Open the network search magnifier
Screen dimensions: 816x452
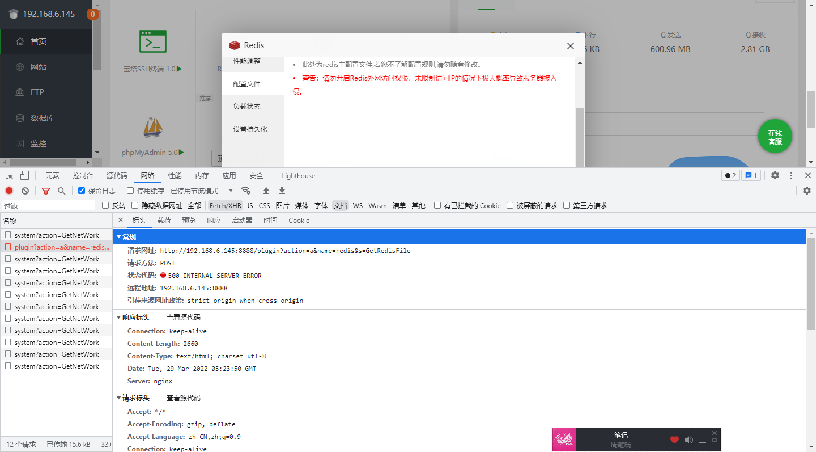tap(62, 191)
